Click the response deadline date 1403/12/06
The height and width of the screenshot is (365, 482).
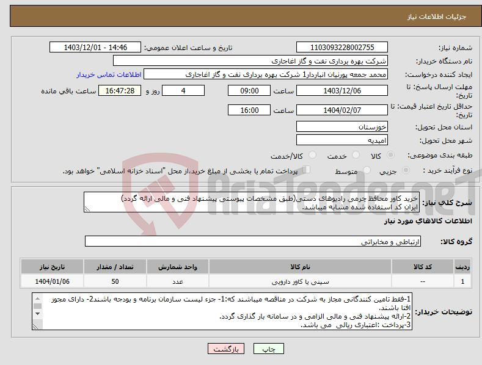click(342, 90)
